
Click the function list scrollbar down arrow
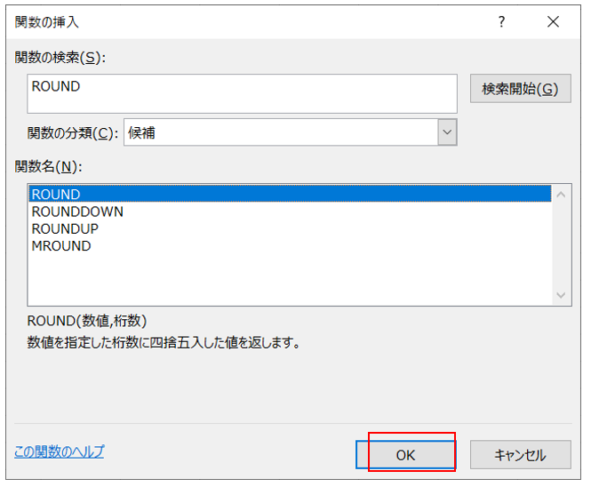pos(562,297)
